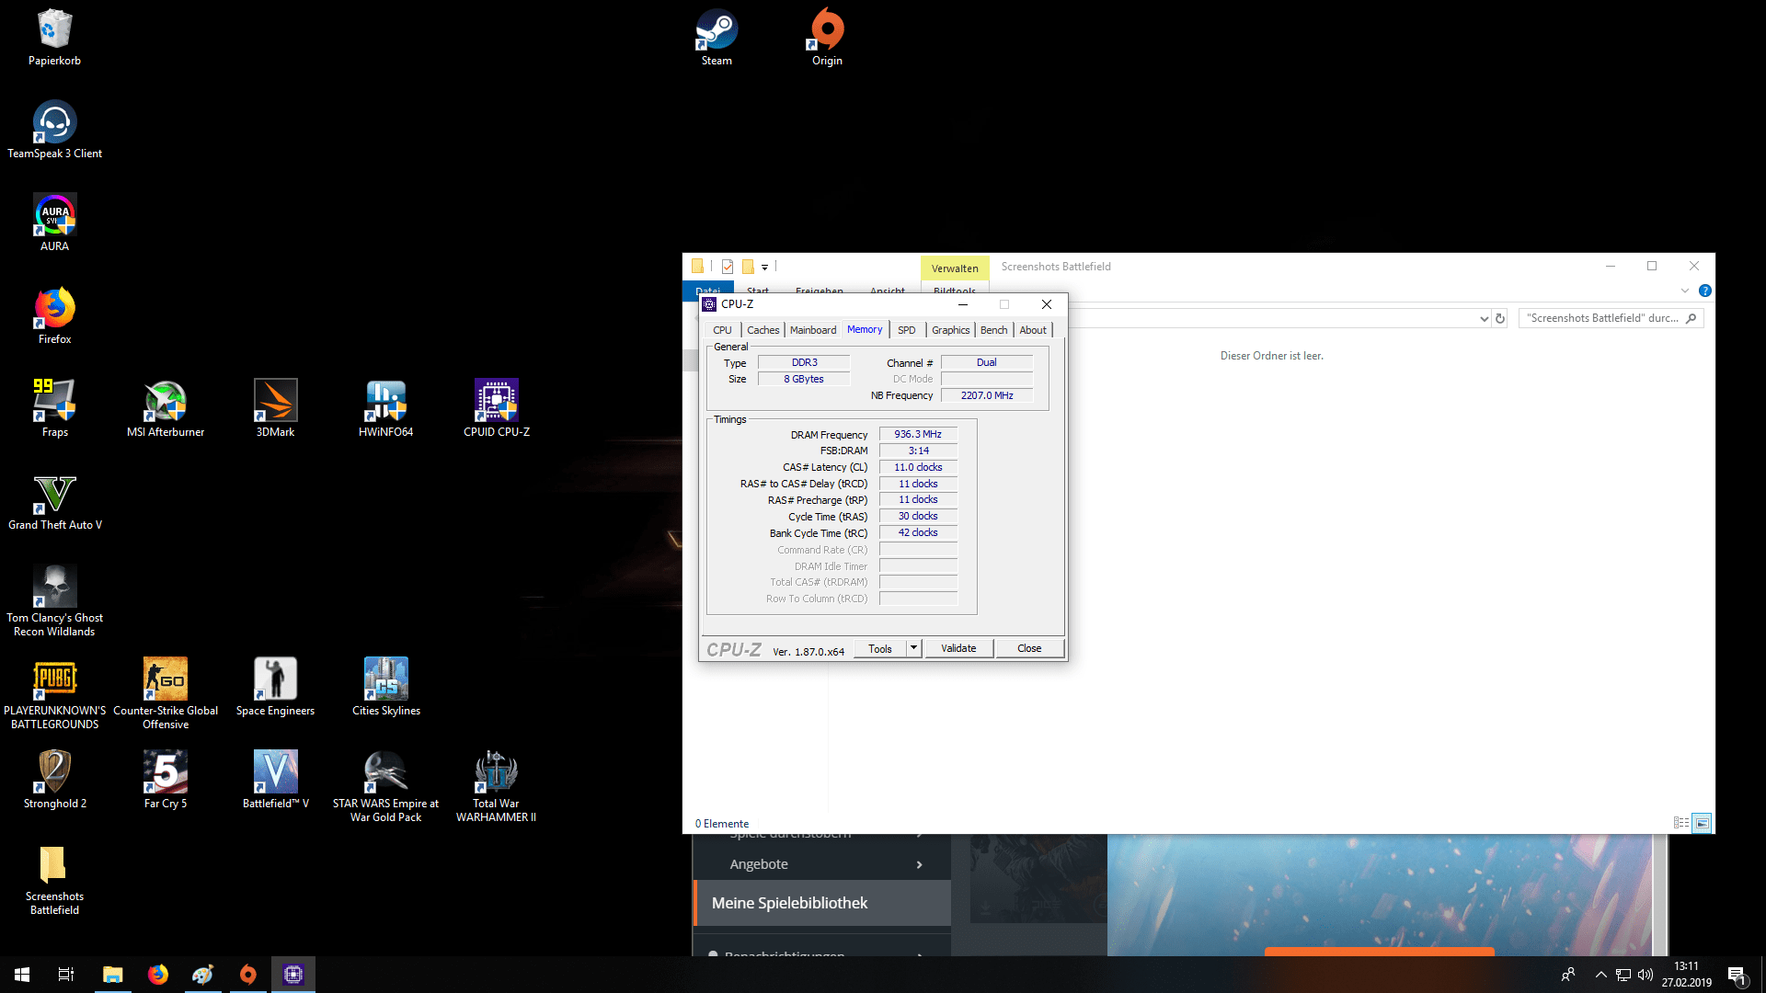Switch Explorer to details view

click(1680, 823)
